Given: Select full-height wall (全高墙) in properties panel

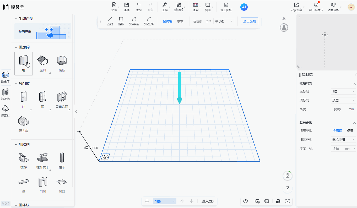Looking at the screenshot, I should (337, 130).
